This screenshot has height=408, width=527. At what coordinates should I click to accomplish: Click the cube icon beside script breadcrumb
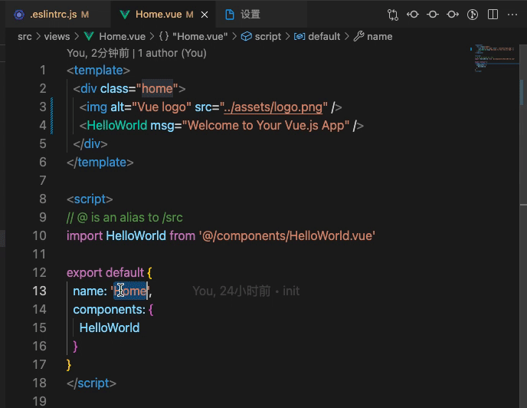(x=247, y=36)
